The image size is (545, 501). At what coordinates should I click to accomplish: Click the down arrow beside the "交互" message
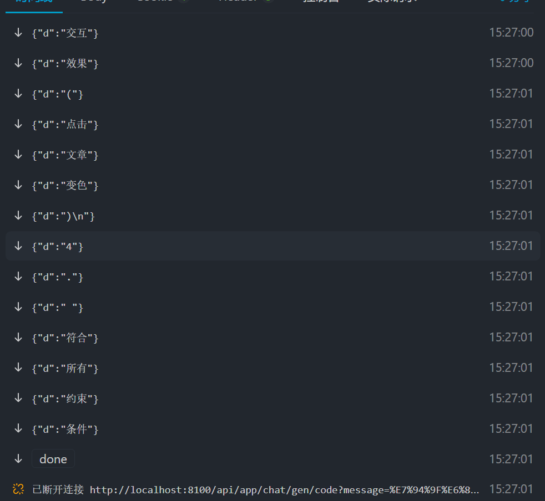[x=18, y=33]
